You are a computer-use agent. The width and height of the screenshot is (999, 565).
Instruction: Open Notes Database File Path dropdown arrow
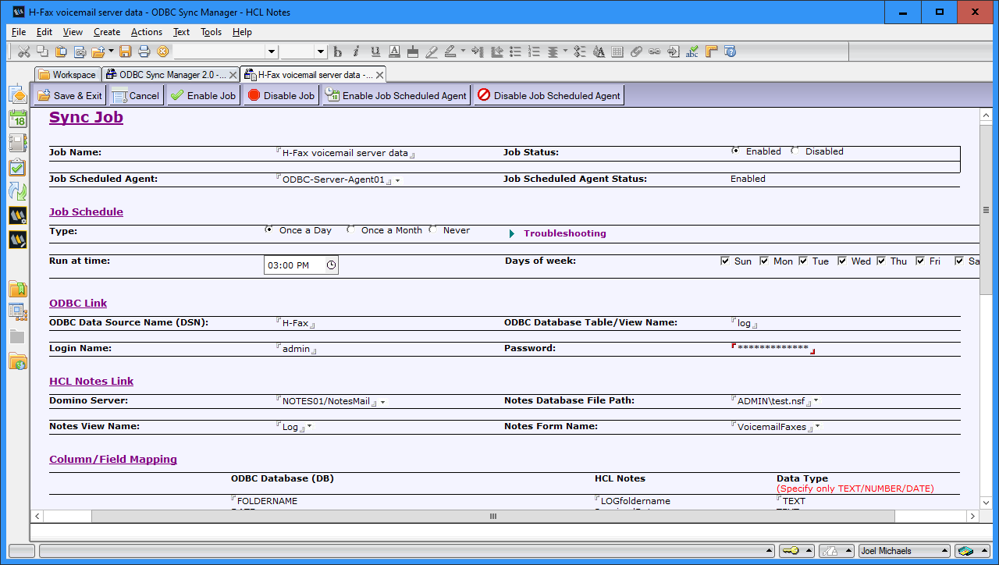[x=816, y=400]
